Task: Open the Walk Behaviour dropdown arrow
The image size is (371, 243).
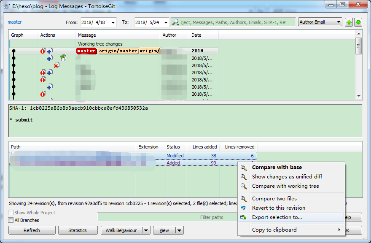Action: pyautogui.click(x=146, y=230)
